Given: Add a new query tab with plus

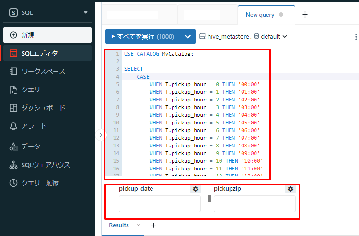Looking at the screenshot, I should pos(305,15).
